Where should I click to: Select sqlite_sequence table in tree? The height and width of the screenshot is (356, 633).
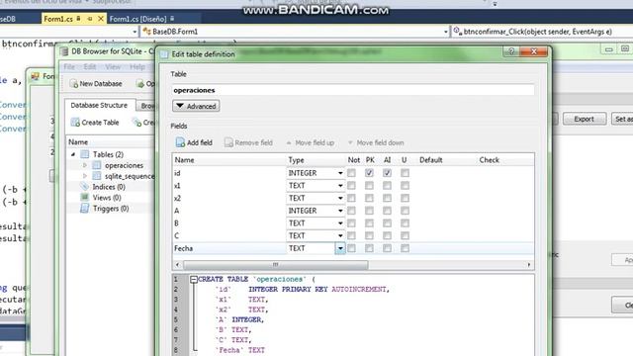pos(130,176)
